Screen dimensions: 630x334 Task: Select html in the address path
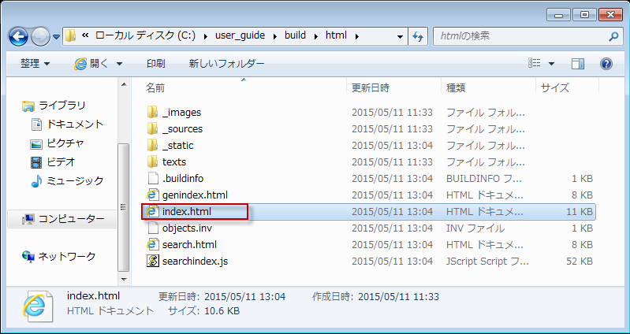pos(336,35)
